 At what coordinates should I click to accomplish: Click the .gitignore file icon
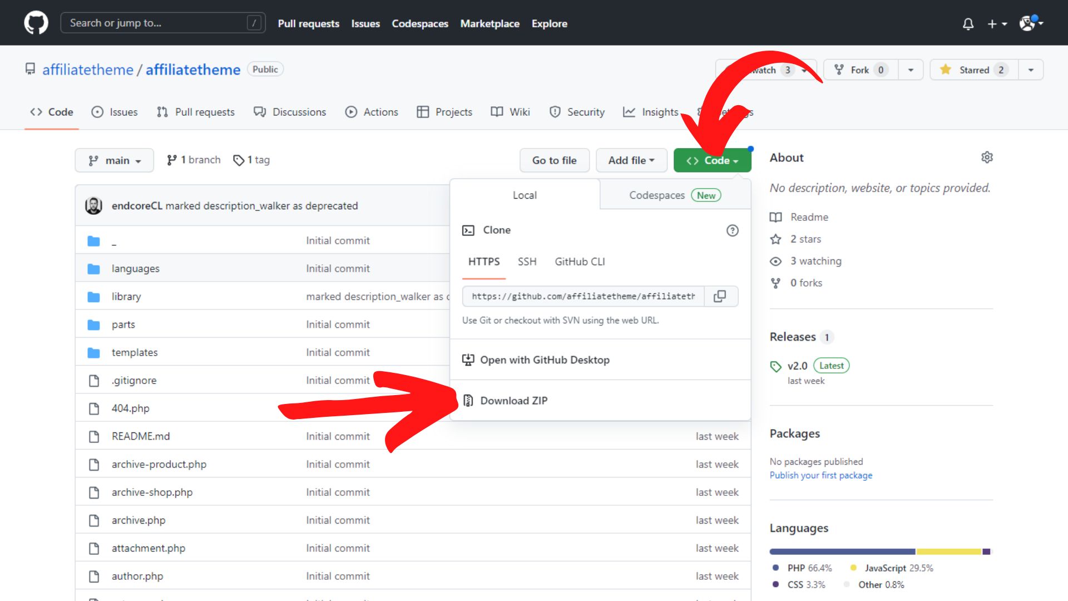click(x=94, y=381)
